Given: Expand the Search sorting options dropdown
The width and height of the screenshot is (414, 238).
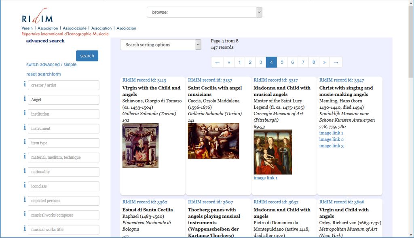Looking at the screenshot, I should [x=161, y=45].
